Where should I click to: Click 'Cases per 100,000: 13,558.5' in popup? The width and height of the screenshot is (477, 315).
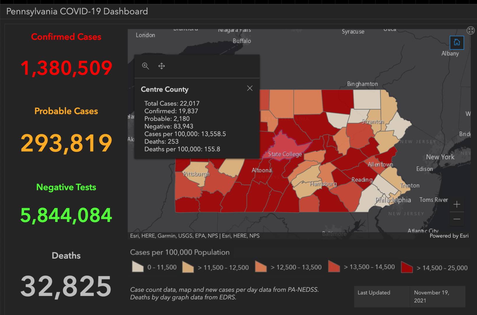185,134
